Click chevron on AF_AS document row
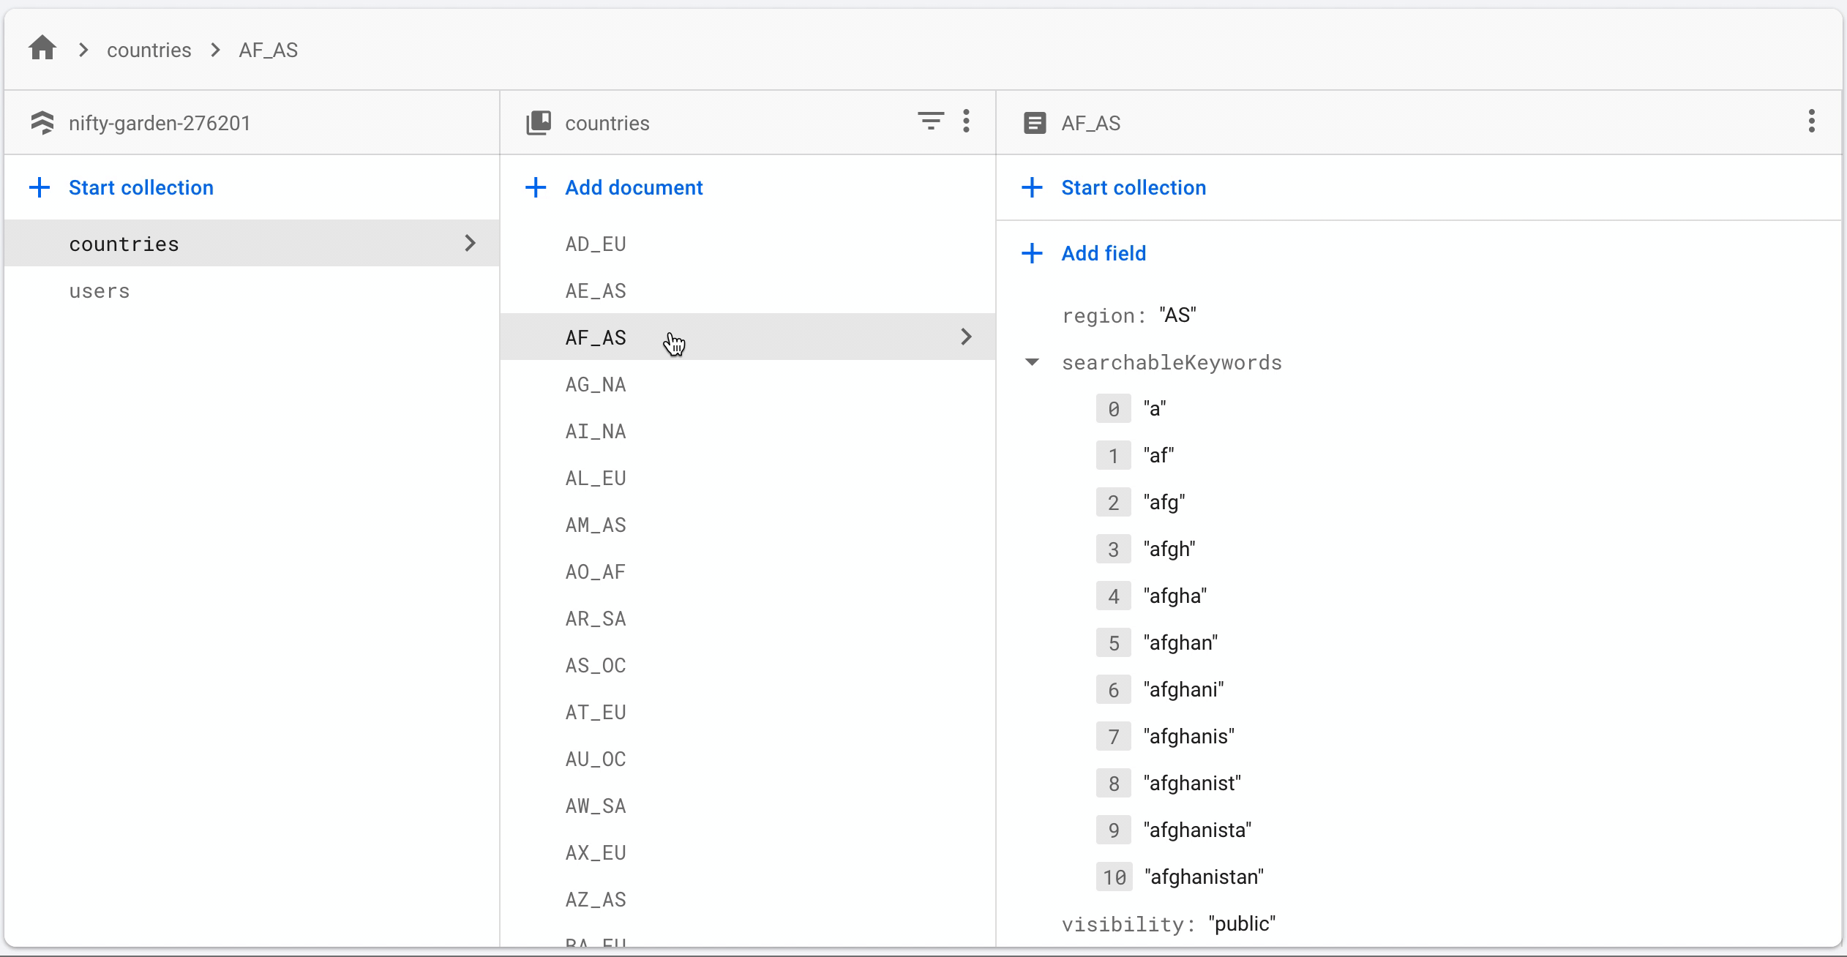The width and height of the screenshot is (1847, 957). click(x=966, y=337)
